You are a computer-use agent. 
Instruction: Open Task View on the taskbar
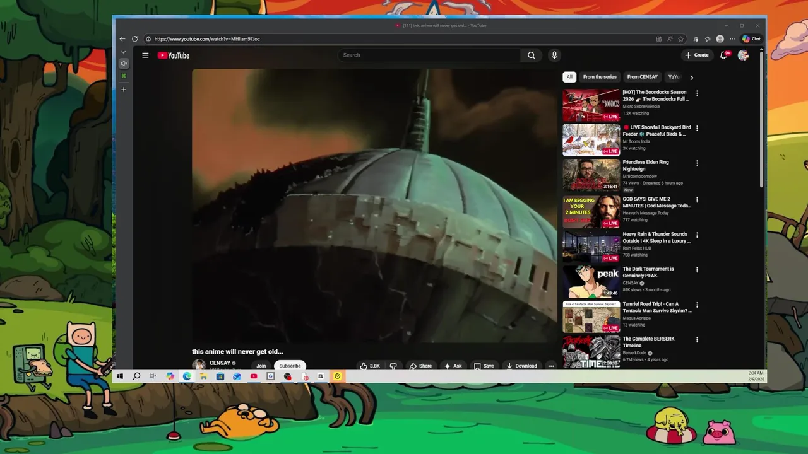coord(153,376)
